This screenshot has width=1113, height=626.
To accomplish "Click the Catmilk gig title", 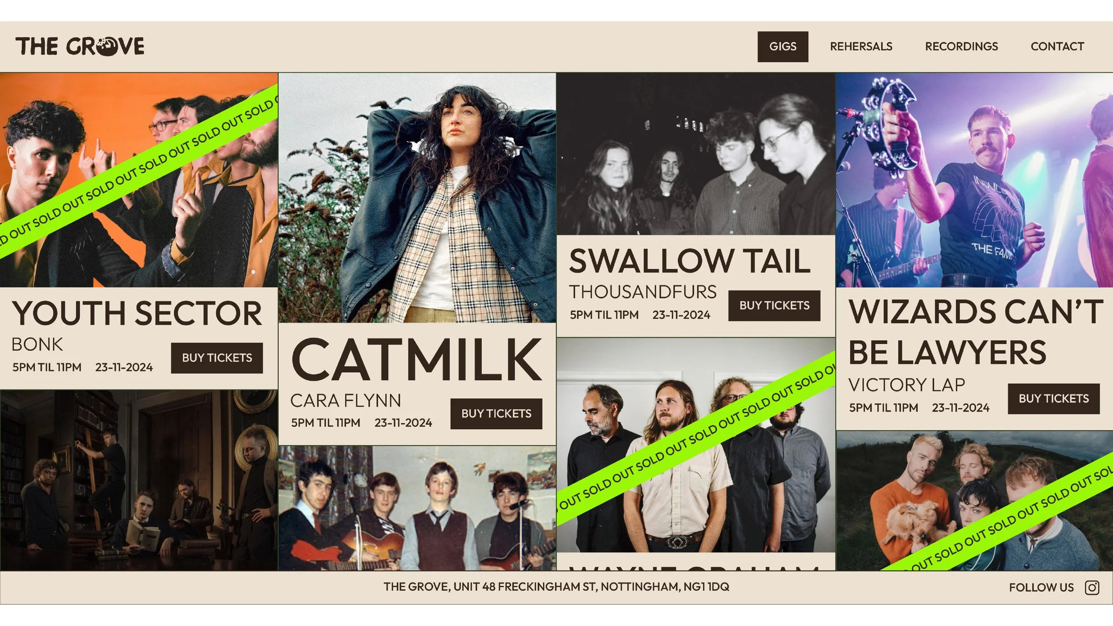I will coord(417,359).
